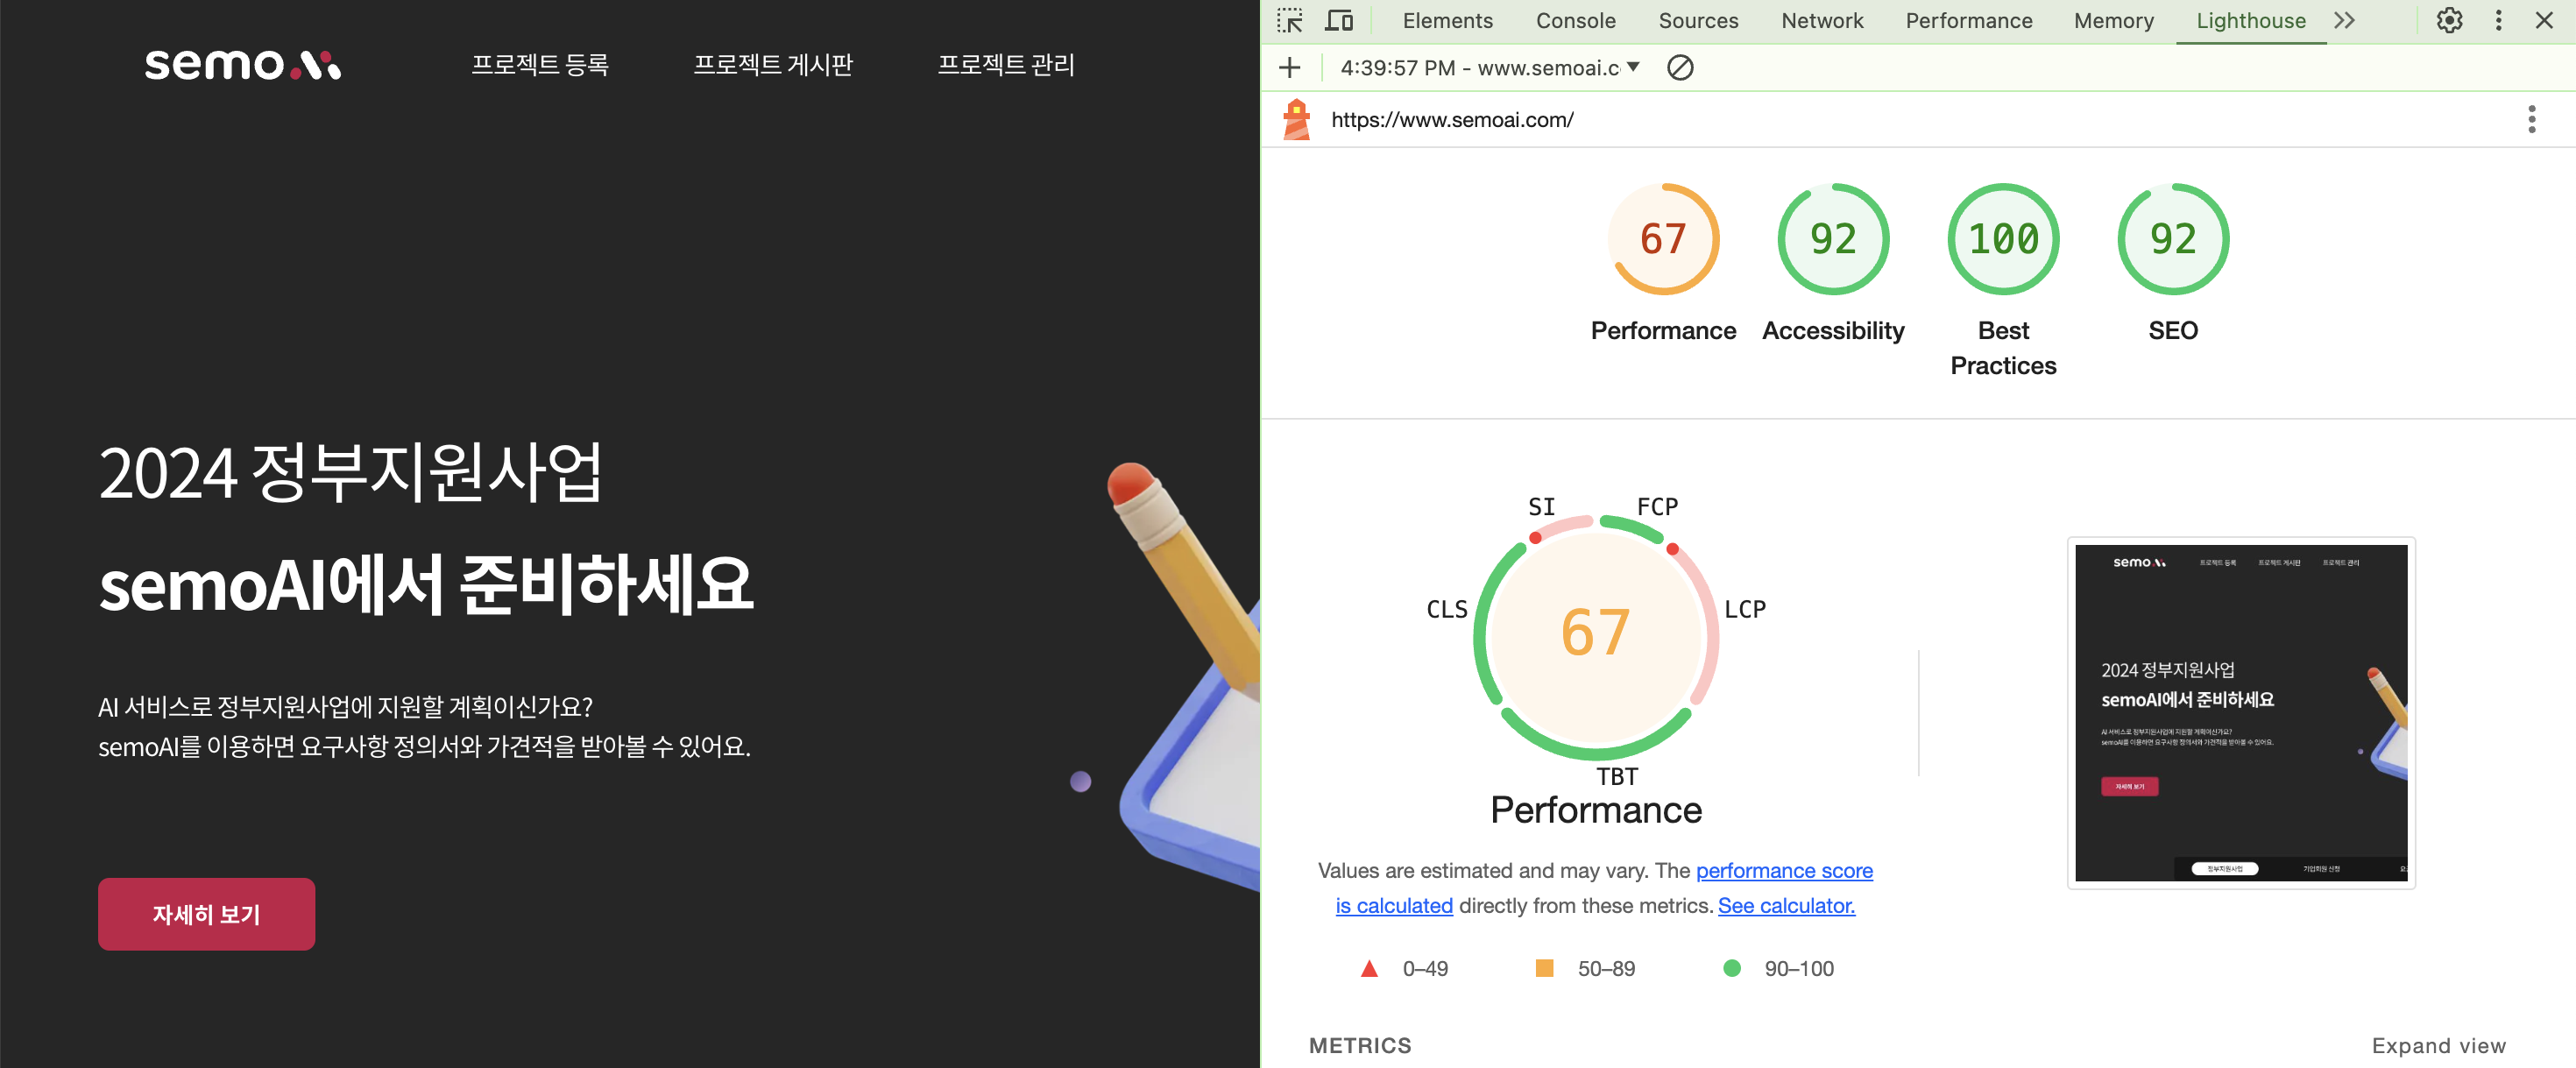Click the performance score link
Viewport: 2576px width, 1068px height.
pos(1784,870)
